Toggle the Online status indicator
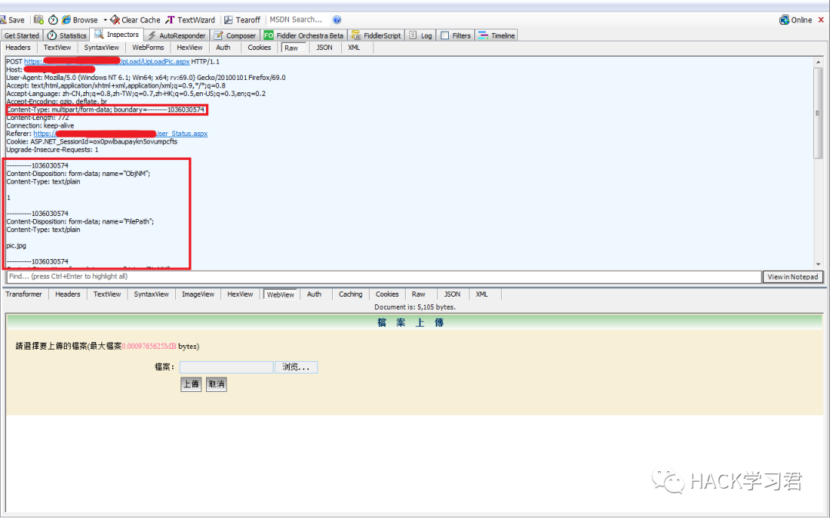 [x=795, y=19]
